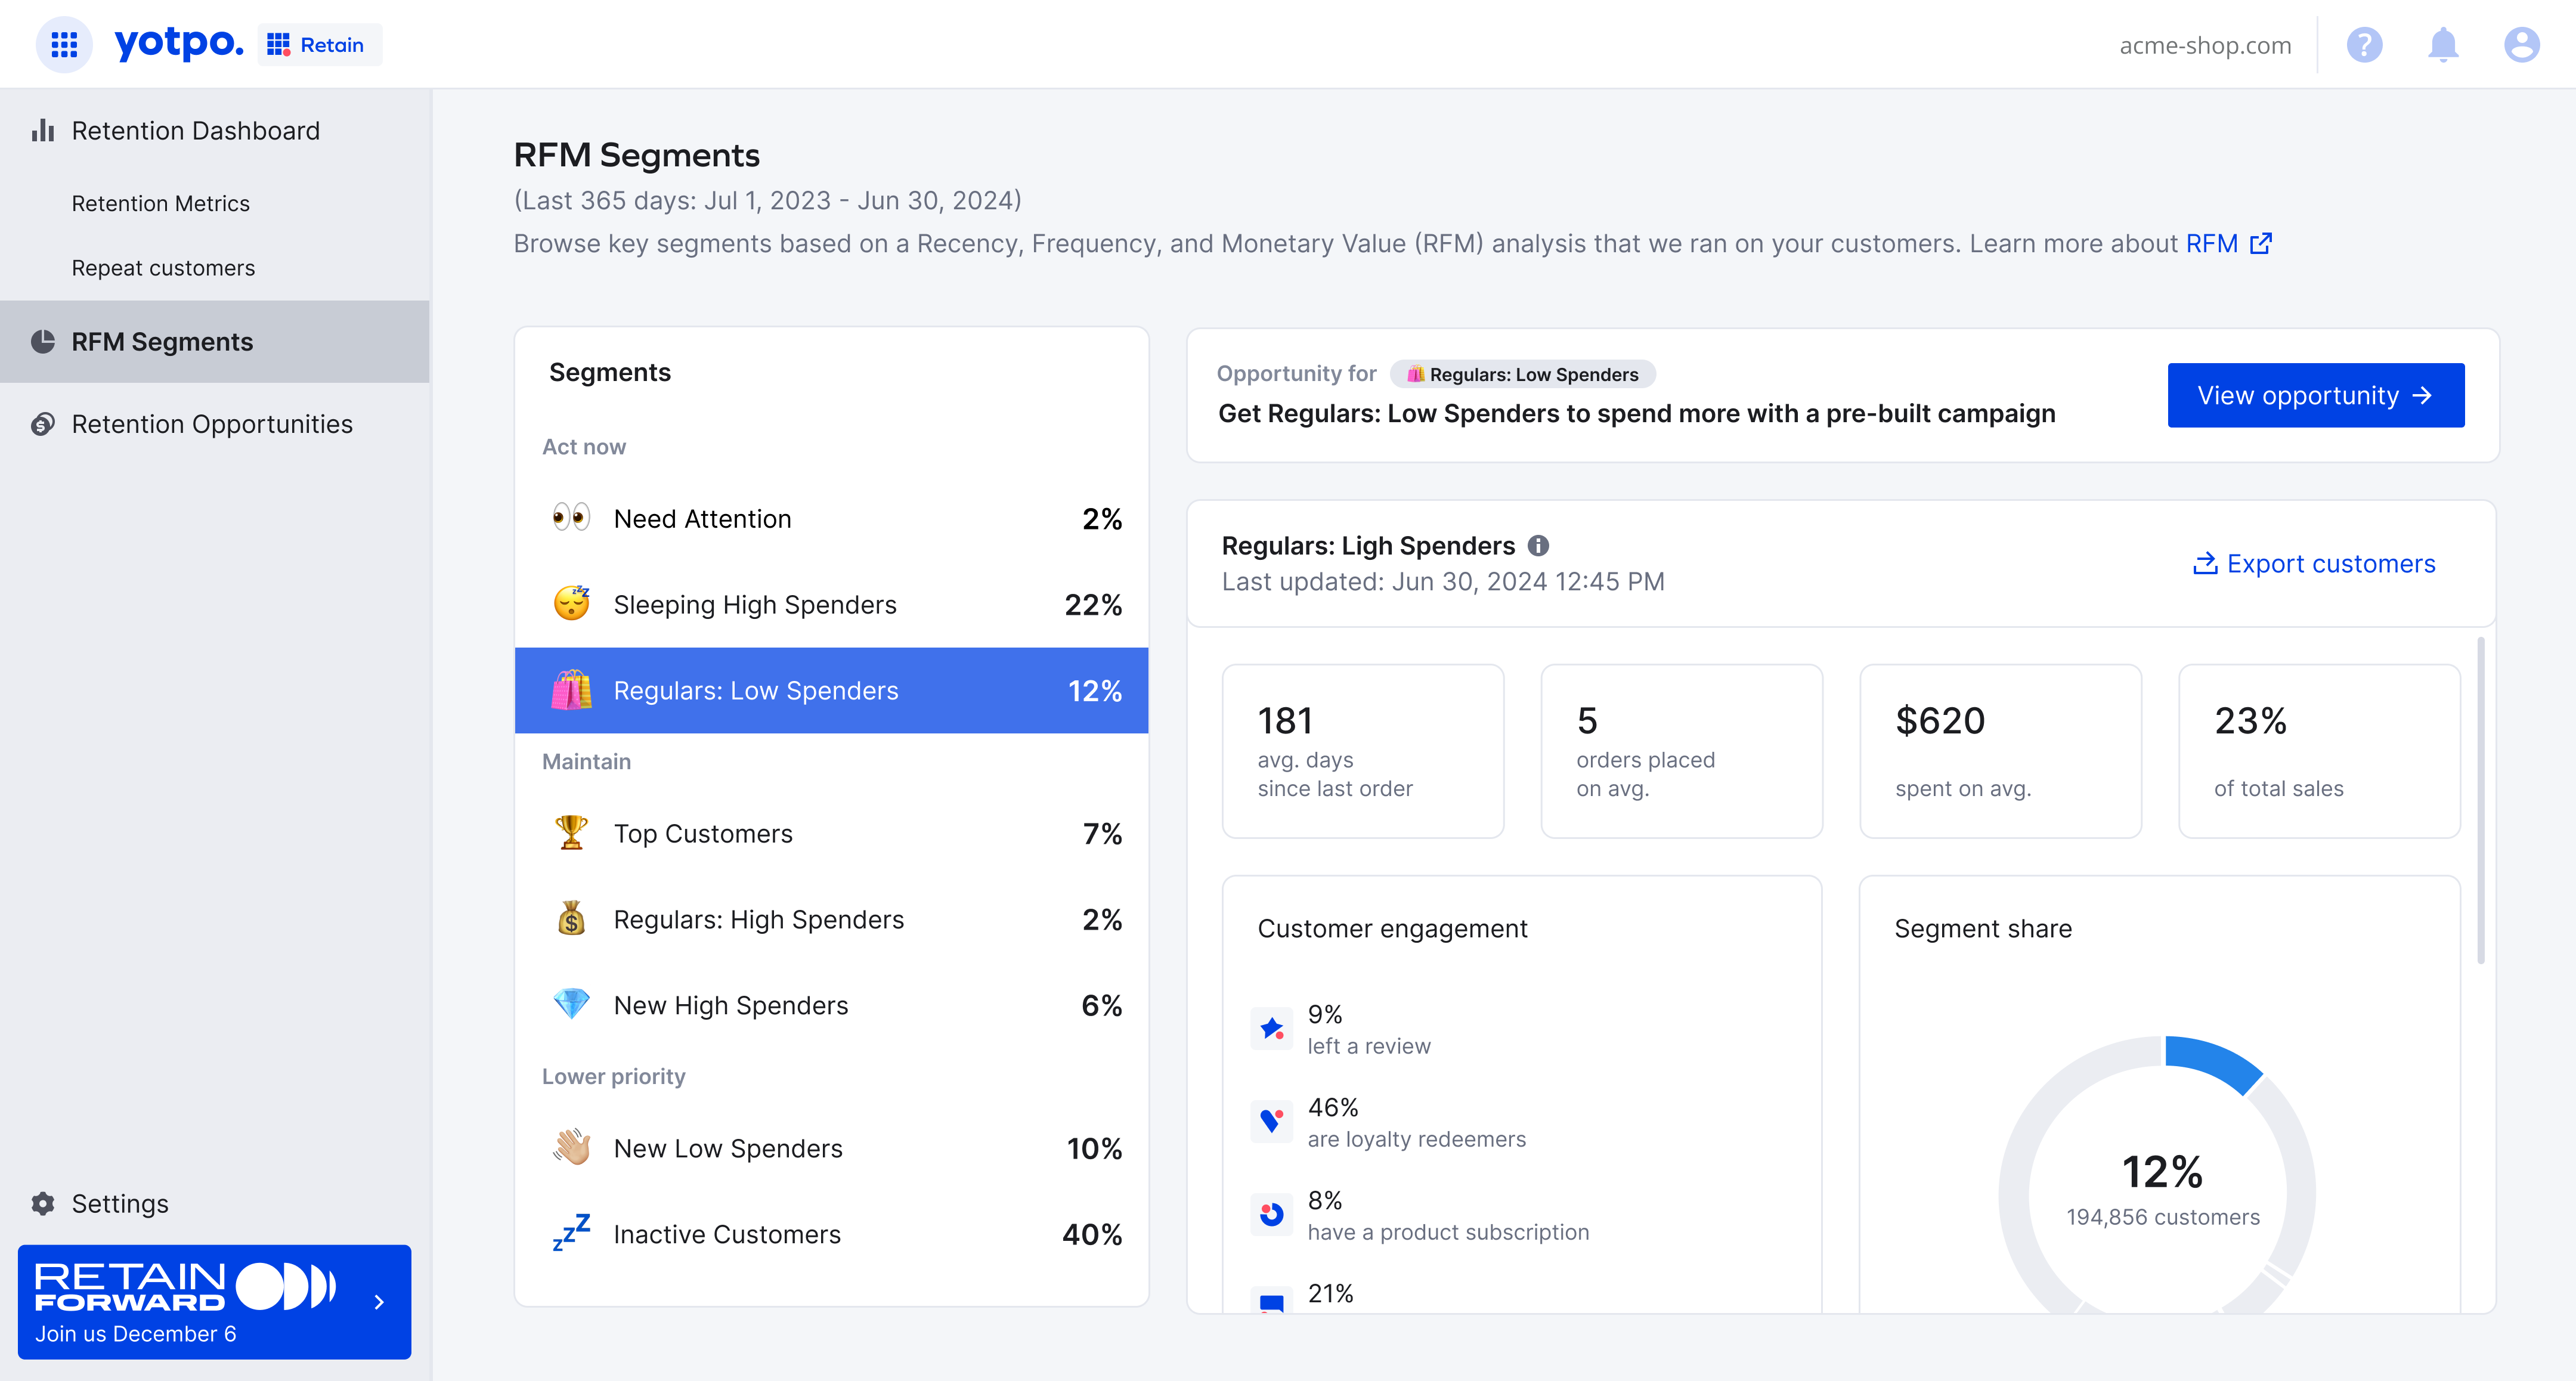Open the help question mark icon
This screenshot has height=1381, width=2576.
pos(2364,45)
